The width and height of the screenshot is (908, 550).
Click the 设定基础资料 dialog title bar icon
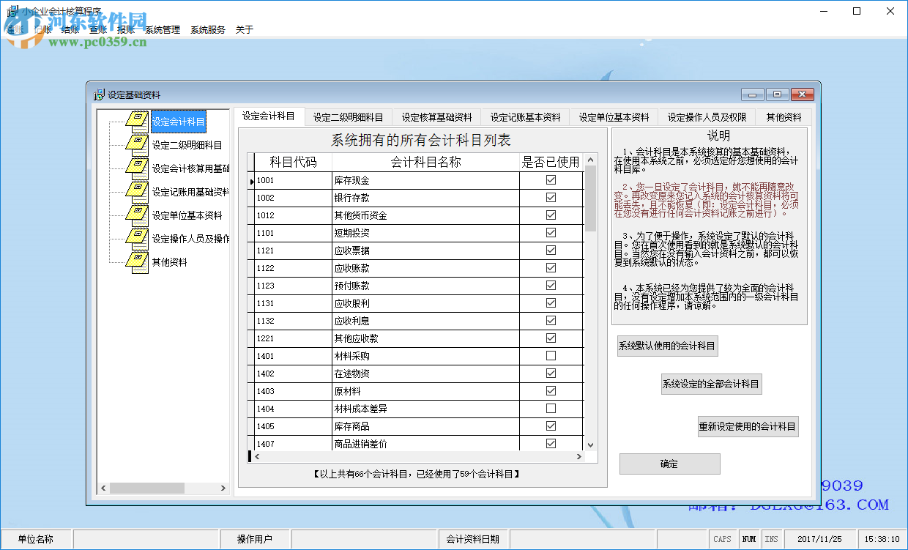click(98, 94)
